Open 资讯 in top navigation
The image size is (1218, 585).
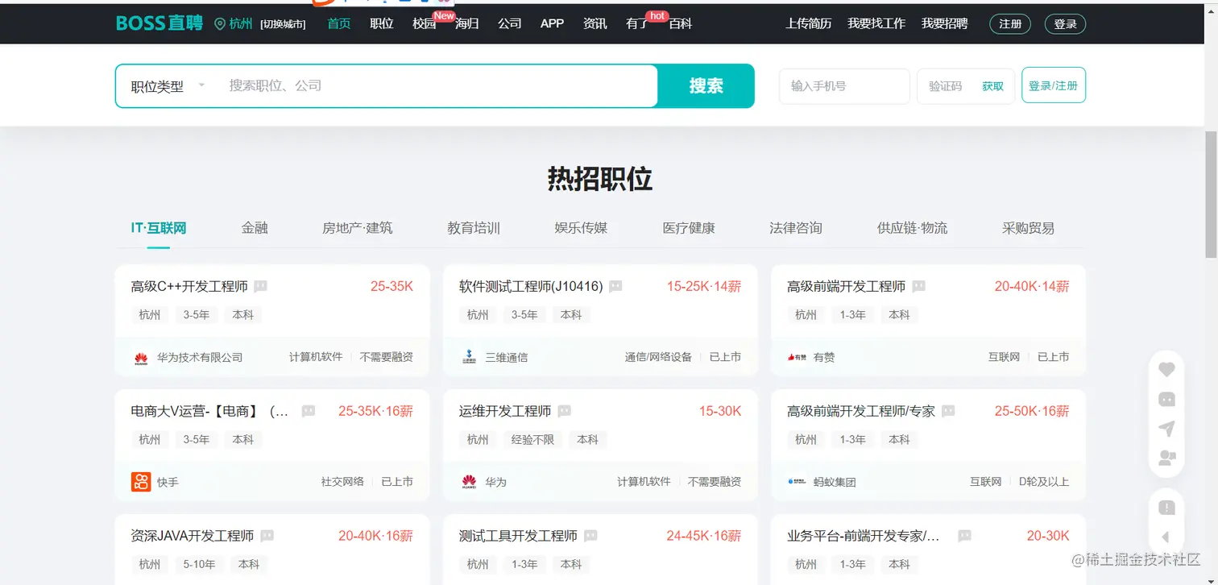[x=595, y=23]
